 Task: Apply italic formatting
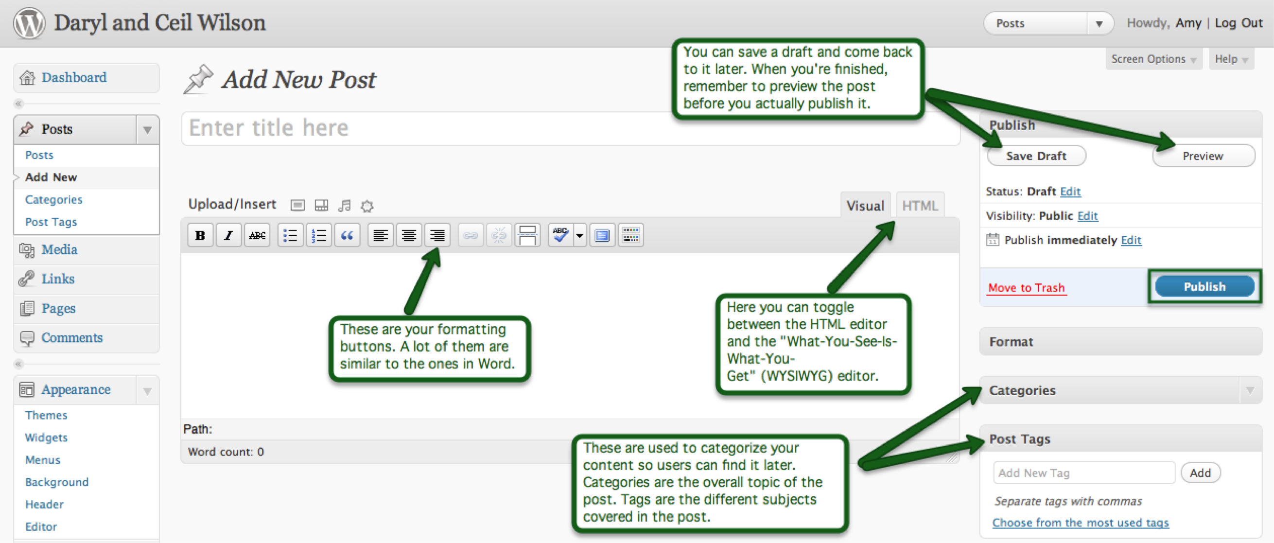click(x=228, y=235)
